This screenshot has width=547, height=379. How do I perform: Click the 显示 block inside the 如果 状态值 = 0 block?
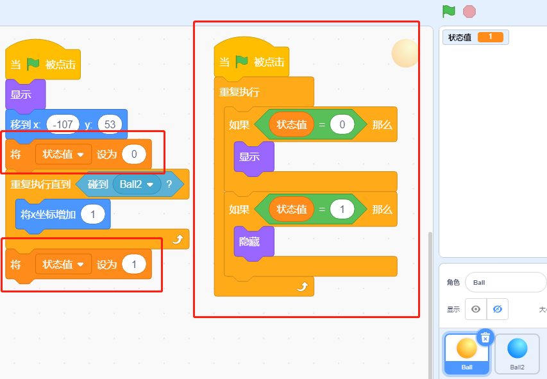tap(254, 158)
